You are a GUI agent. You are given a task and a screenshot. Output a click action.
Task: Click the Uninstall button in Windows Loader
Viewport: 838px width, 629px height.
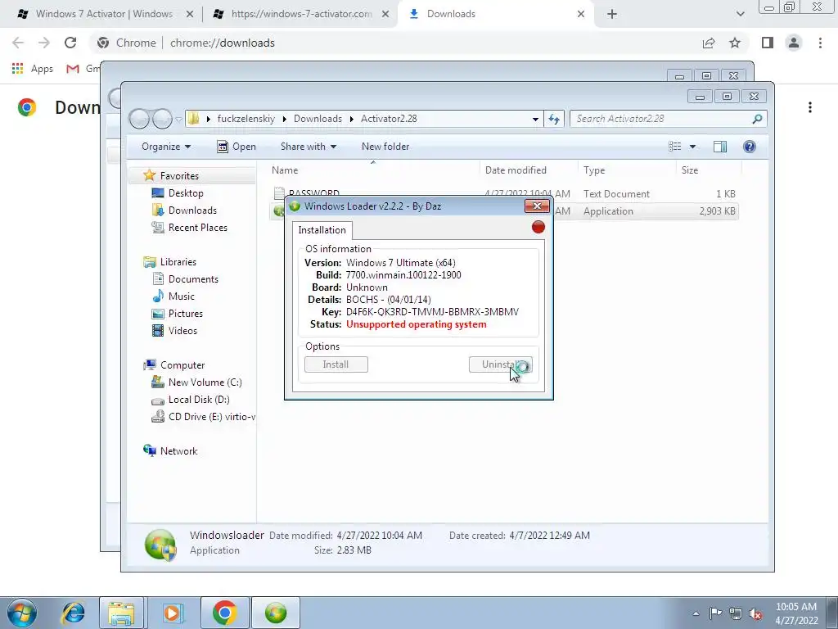[x=500, y=364]
